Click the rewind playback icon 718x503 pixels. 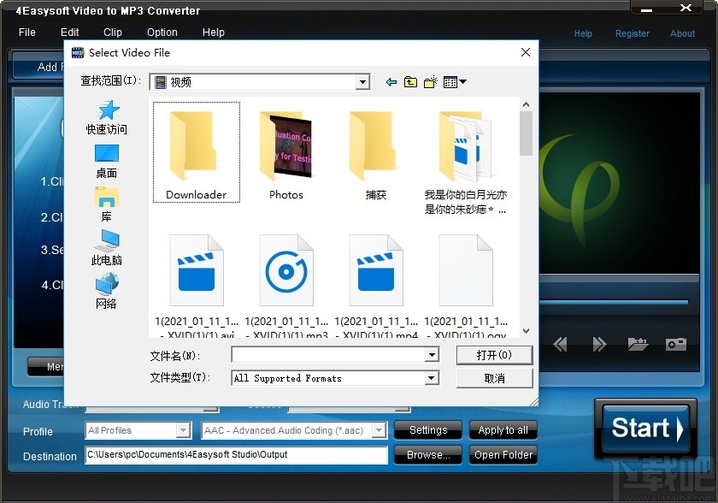560,343
